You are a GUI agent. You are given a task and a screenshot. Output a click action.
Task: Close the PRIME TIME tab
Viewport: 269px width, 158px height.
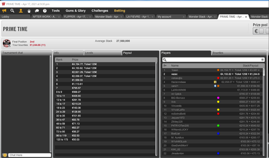click(246, 17)
